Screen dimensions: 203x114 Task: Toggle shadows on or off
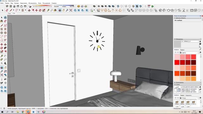pos(30,6)
